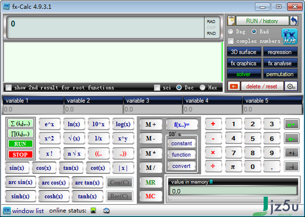Enable the sci notation checkbox
The width and height of the screenshot is (305, 217).
[x=157, y=88]
